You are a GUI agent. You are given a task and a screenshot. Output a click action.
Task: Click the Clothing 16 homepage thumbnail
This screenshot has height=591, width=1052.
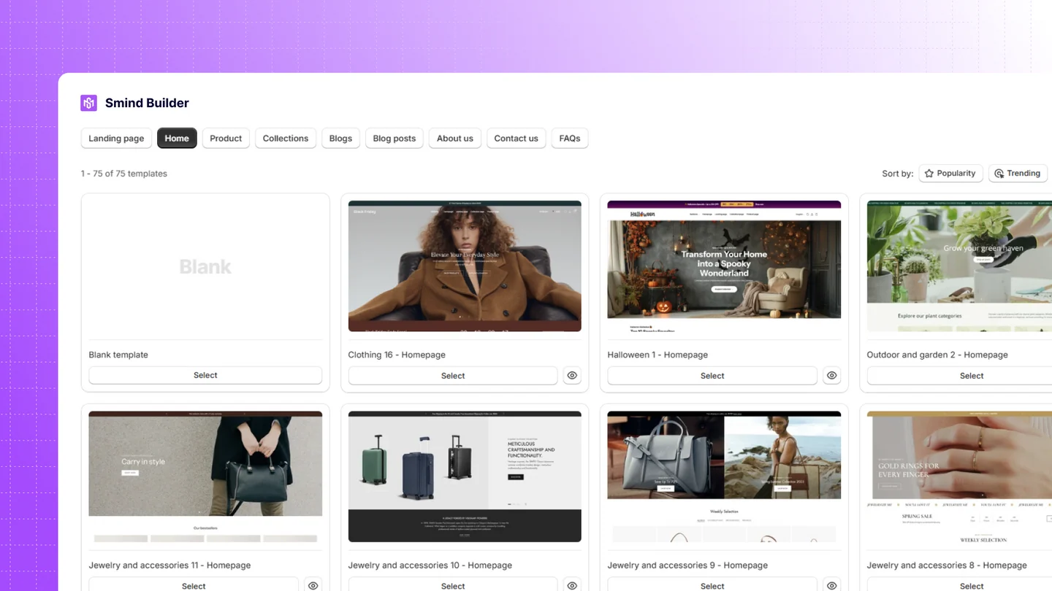click(x=465, y=266)
